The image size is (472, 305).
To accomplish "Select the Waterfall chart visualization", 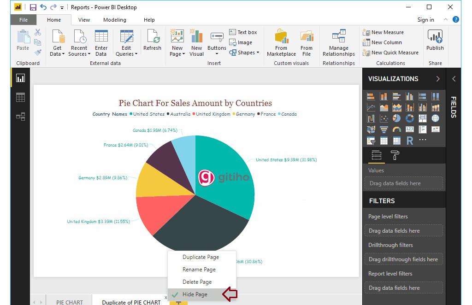I will (x=371, y=118).
